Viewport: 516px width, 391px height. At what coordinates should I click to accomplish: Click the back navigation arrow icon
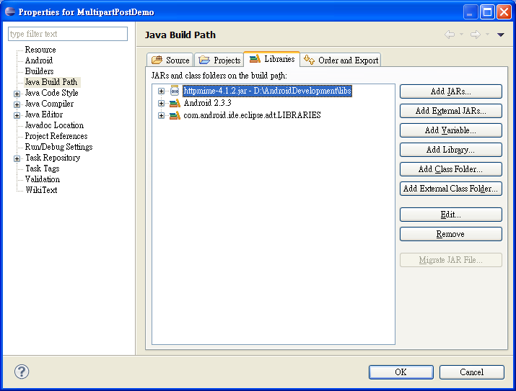(450, 35)
